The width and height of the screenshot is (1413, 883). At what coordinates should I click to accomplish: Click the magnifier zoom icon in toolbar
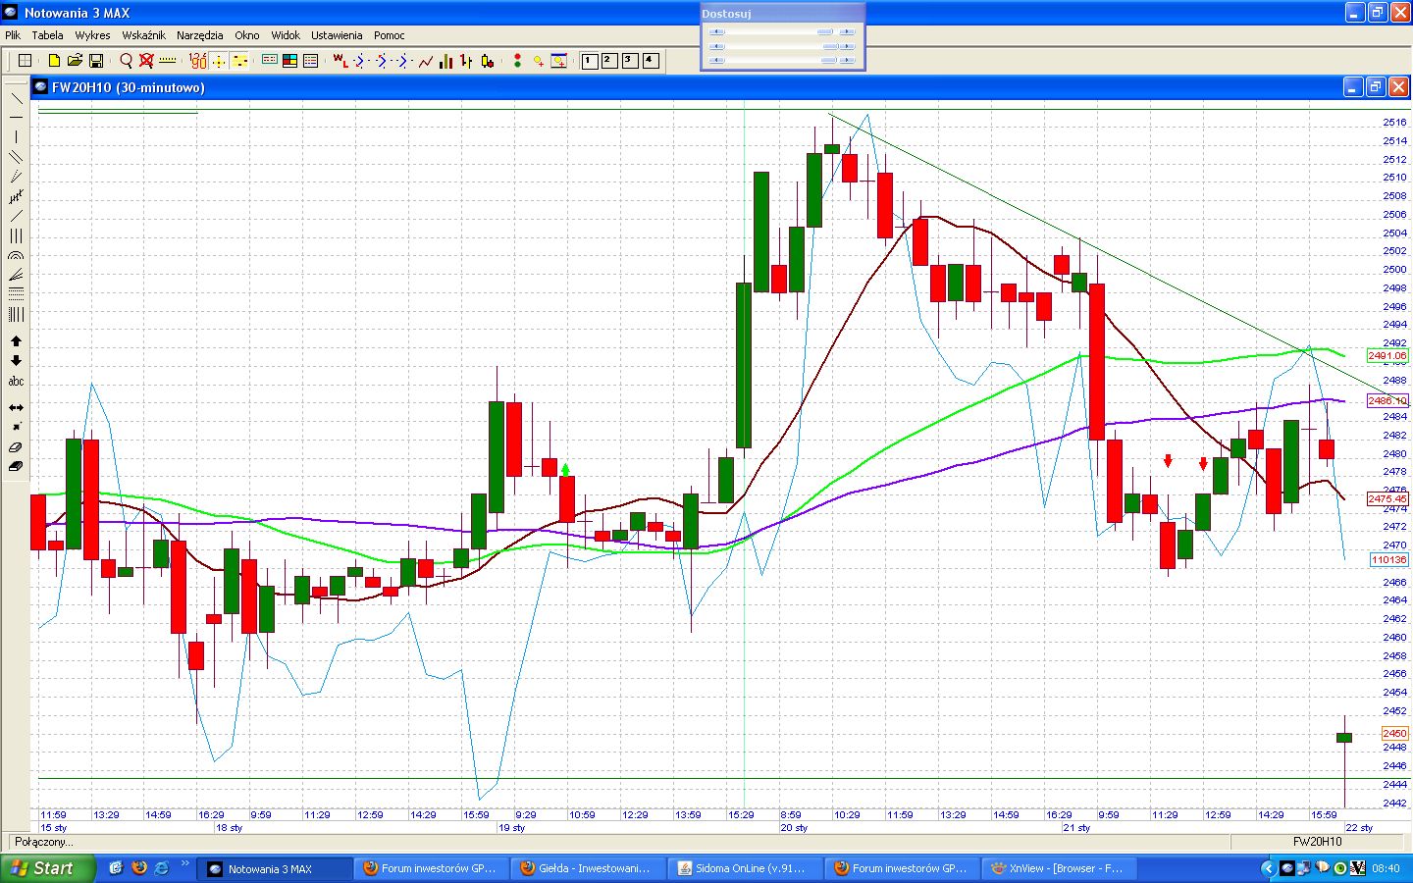(x=126, y=61)
